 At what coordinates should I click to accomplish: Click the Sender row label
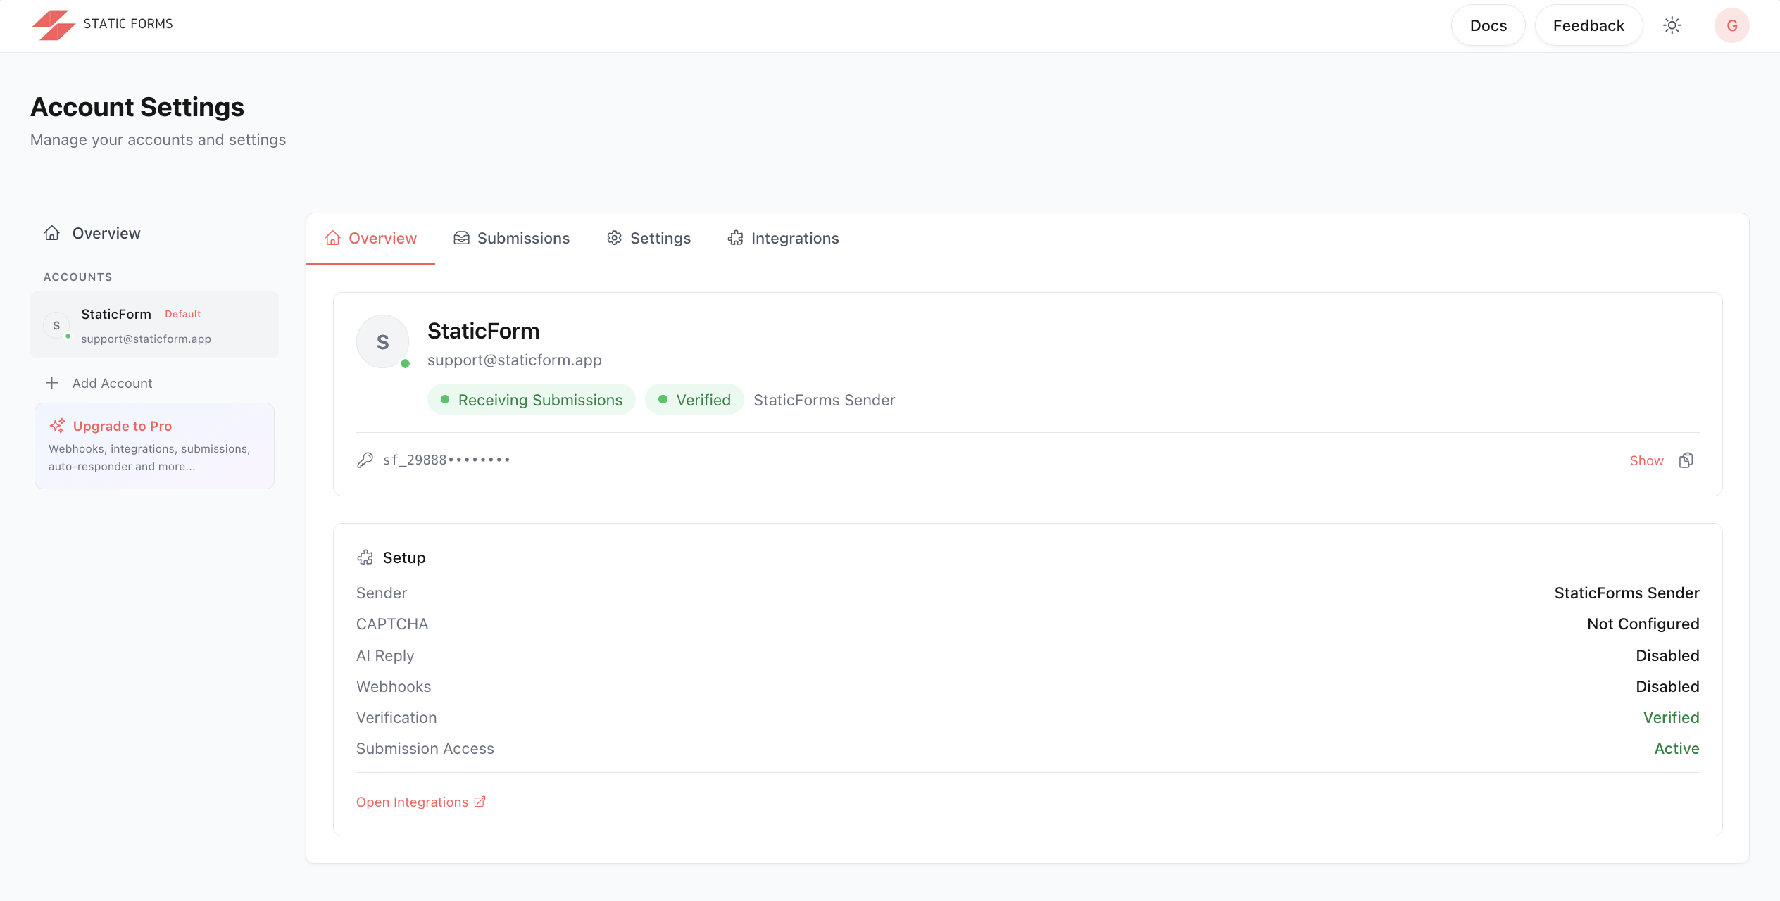pyautogui.click(x=382, y=593)
